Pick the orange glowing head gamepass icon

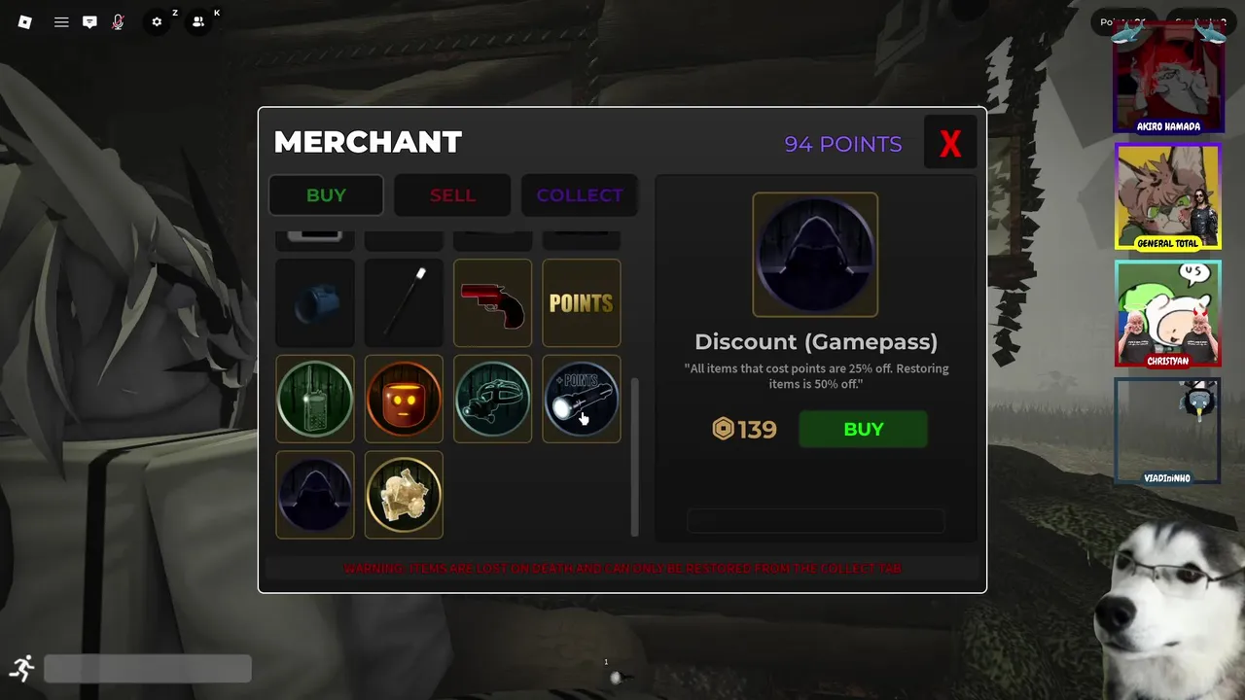click(x=404, y=399)
